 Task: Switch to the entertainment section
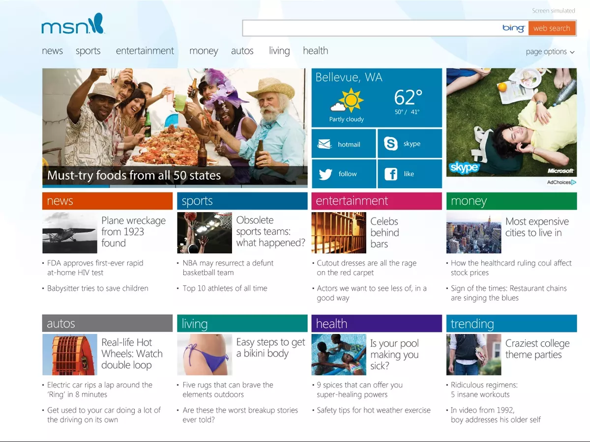145,51
